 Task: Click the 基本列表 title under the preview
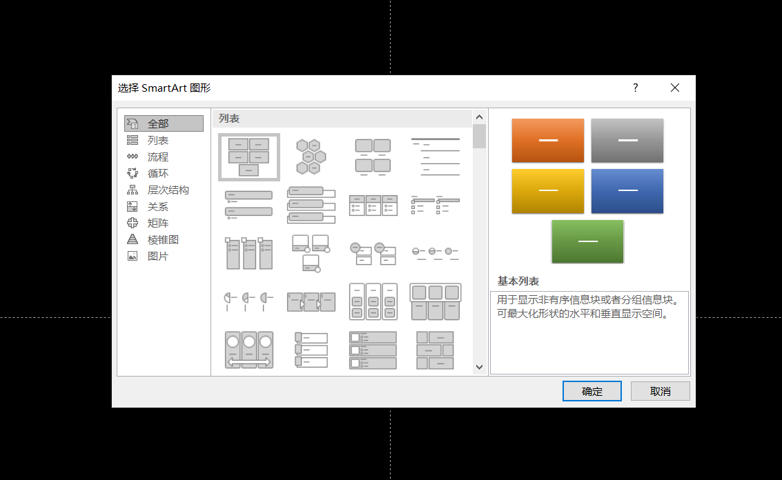(518, 281)
